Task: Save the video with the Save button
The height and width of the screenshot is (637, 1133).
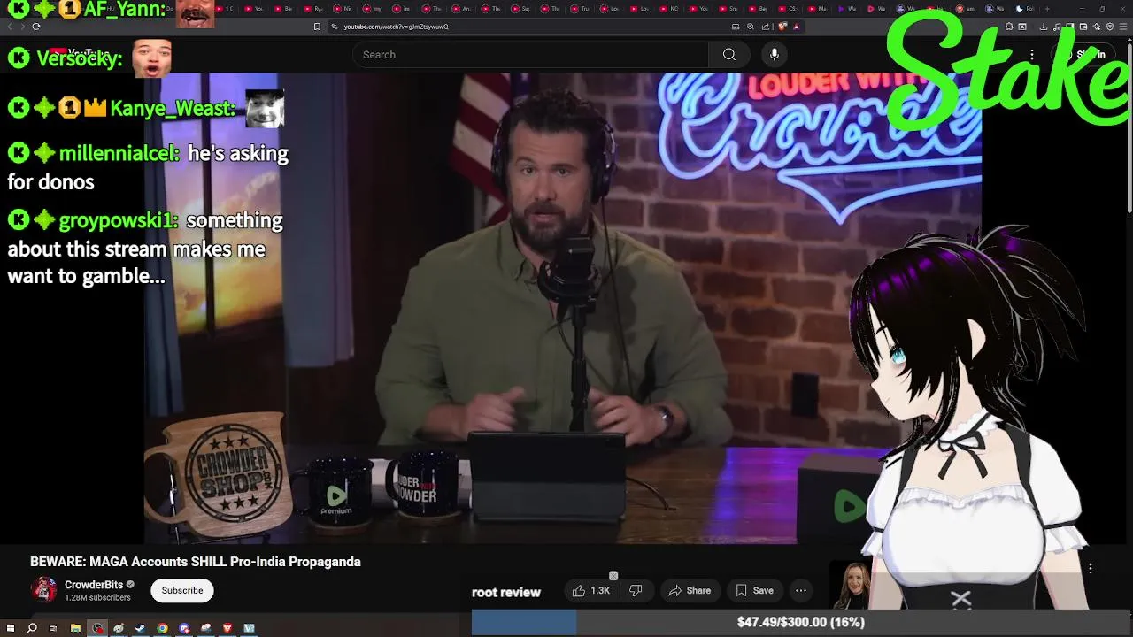Action: point(755,590)
